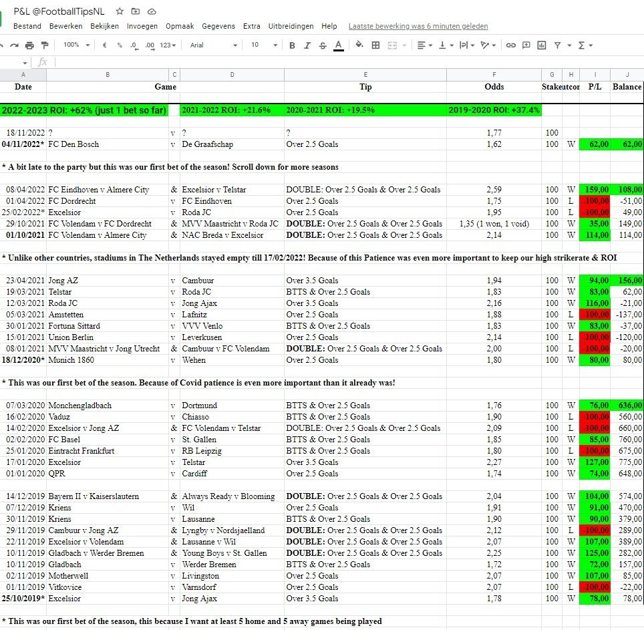Format the selection as euro currency
The height and width of the screenshot is (630, 644).
pyautogui.click(x=104, y=45)
